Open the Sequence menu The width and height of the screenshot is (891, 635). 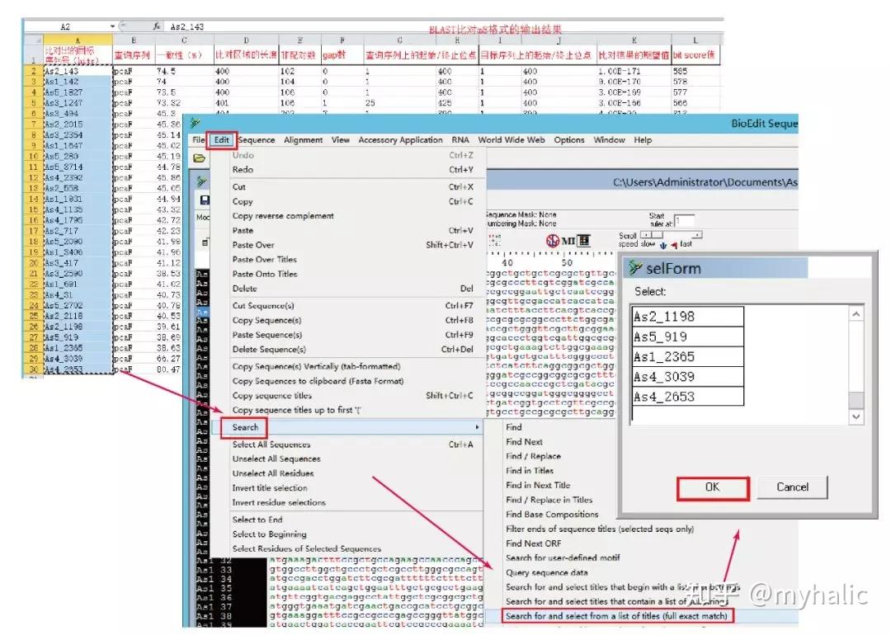pos(257,139)
